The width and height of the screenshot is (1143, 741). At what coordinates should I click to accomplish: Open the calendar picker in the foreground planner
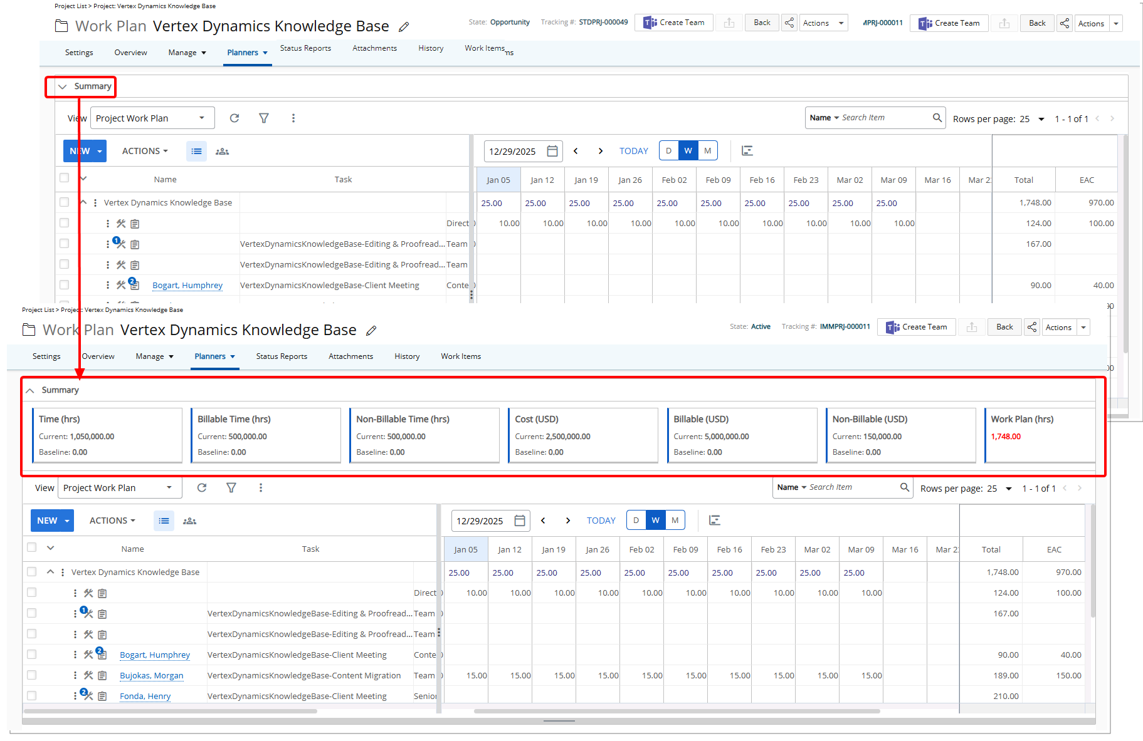coord(520,521)
